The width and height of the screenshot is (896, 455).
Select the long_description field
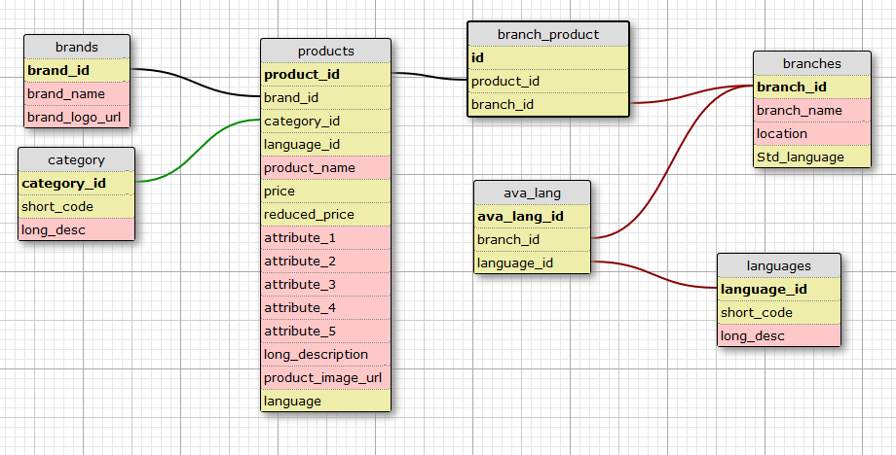[325, 355]
